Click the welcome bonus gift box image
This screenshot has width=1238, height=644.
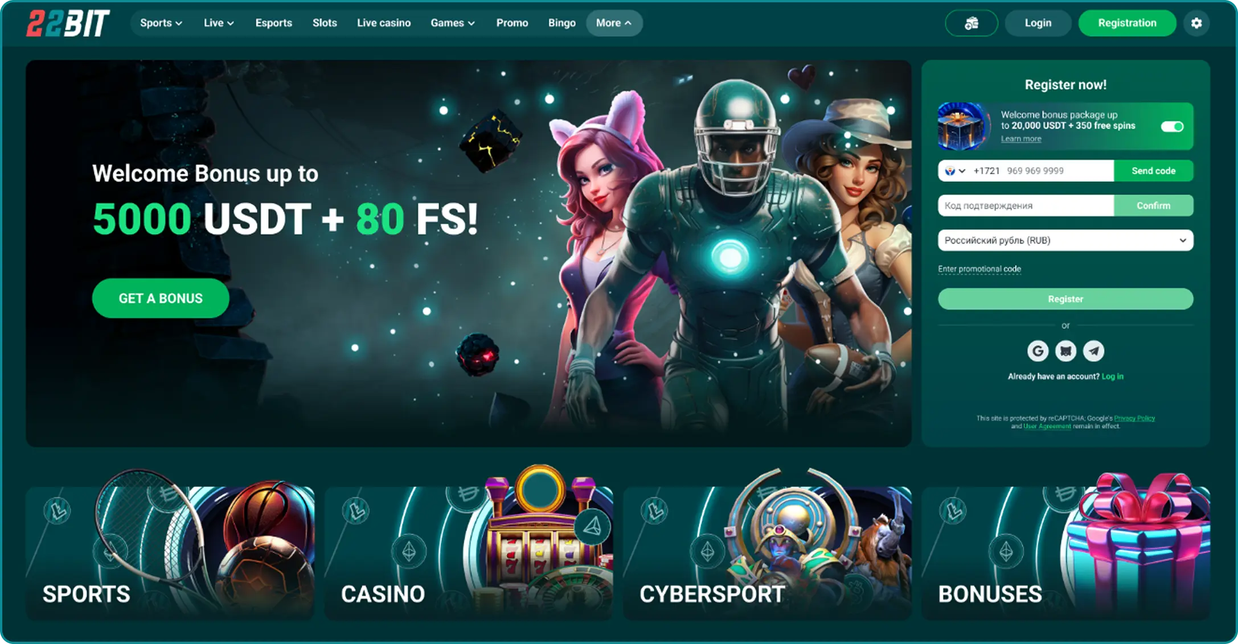[x=962, y=126]
